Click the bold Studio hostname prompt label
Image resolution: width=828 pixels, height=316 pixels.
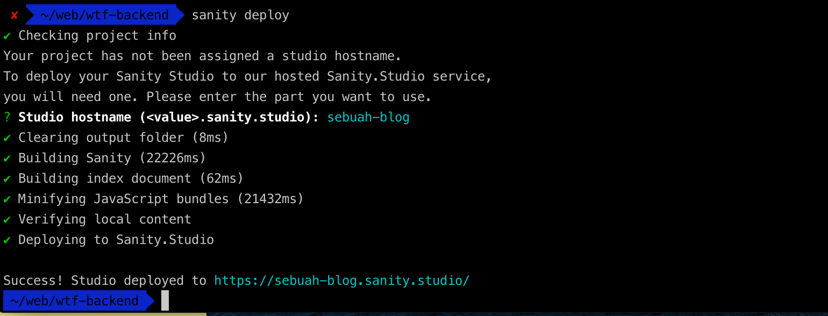click(168, 117)
